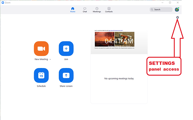
Task: Expand the New Meeting options chevron
Action: pyautogui.click(x=50, y=59)
